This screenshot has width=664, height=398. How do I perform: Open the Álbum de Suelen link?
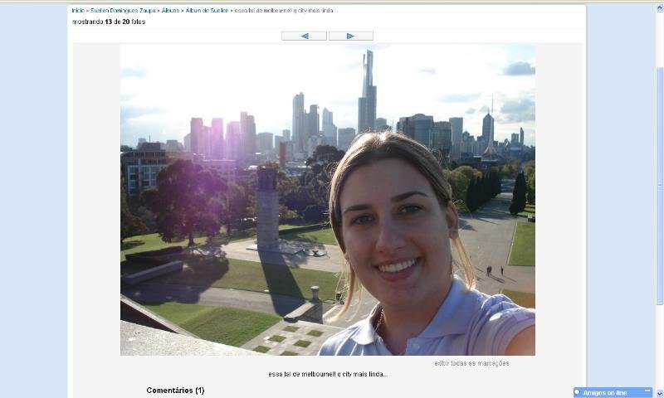coord(207,11)
